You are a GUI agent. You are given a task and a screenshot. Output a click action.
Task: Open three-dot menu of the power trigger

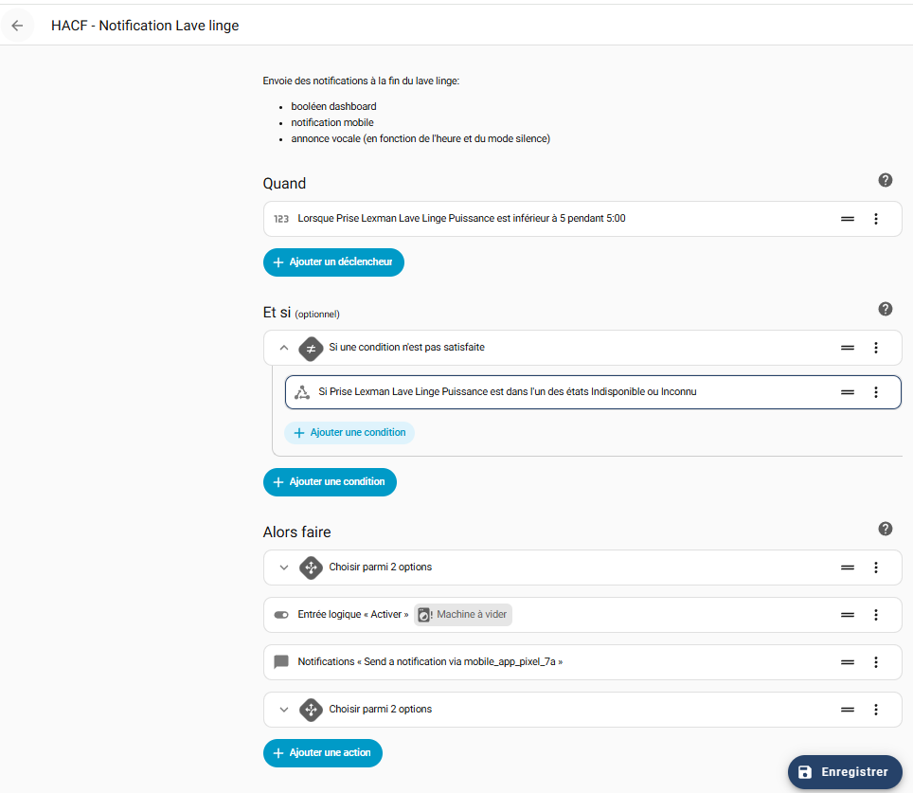tap(875, 219)
